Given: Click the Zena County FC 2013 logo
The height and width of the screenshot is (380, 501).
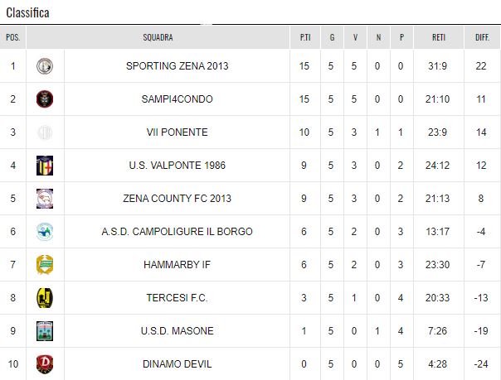Looking at the screenshot, I should (45, 199).
